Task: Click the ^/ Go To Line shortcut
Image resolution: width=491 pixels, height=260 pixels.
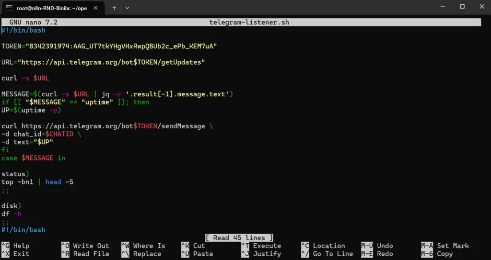Action: (327, 254)
